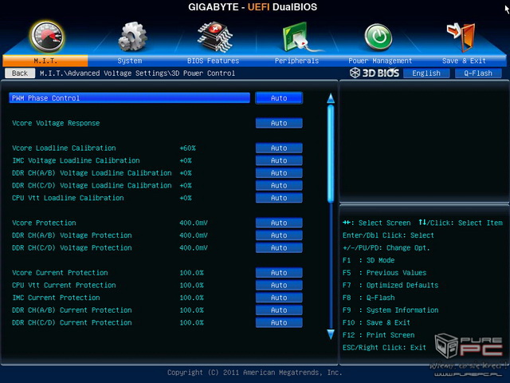Open CPU Vtt Loadline Calibration Auto dropdown
Viewport: 510px width, 383px height.
point(279,198)
